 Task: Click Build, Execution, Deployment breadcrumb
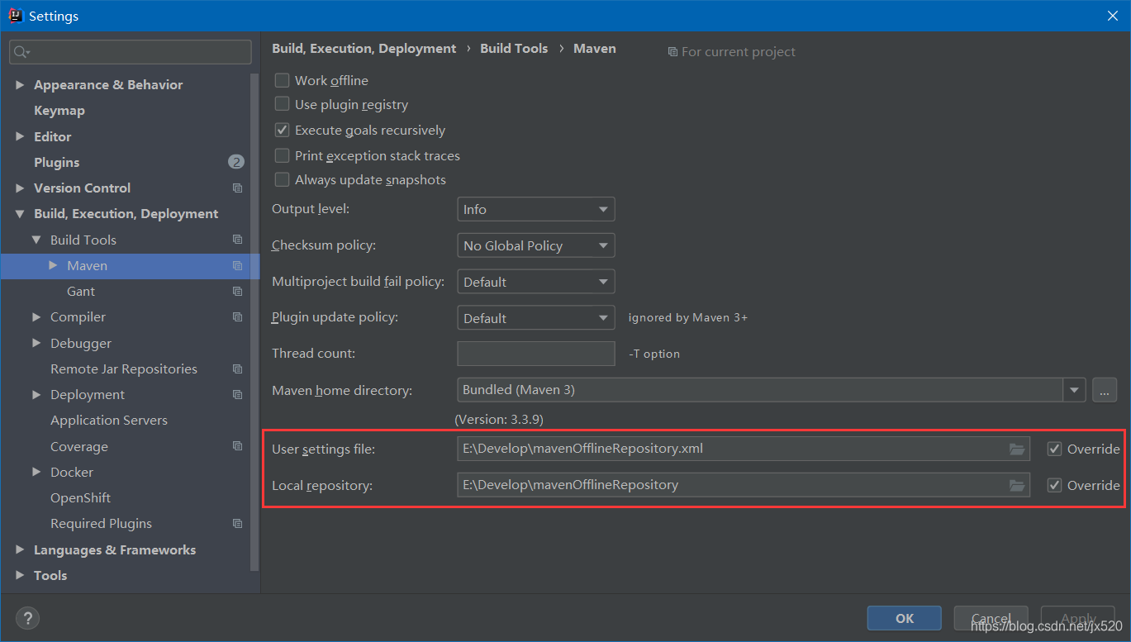coord(364,49)
